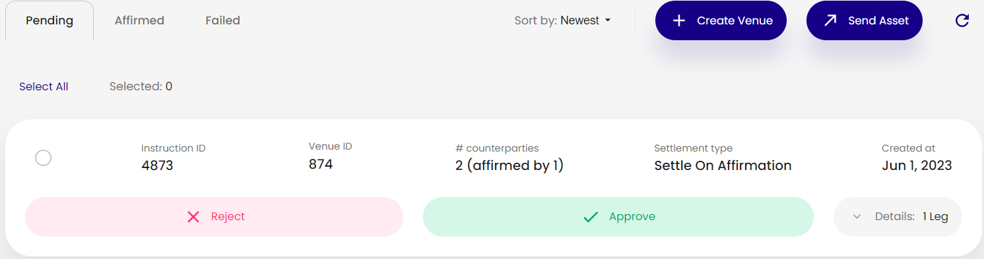Switch to the Failed tab
The height and width of the screenshot is (259, 984).
click(x=222, y=20)
